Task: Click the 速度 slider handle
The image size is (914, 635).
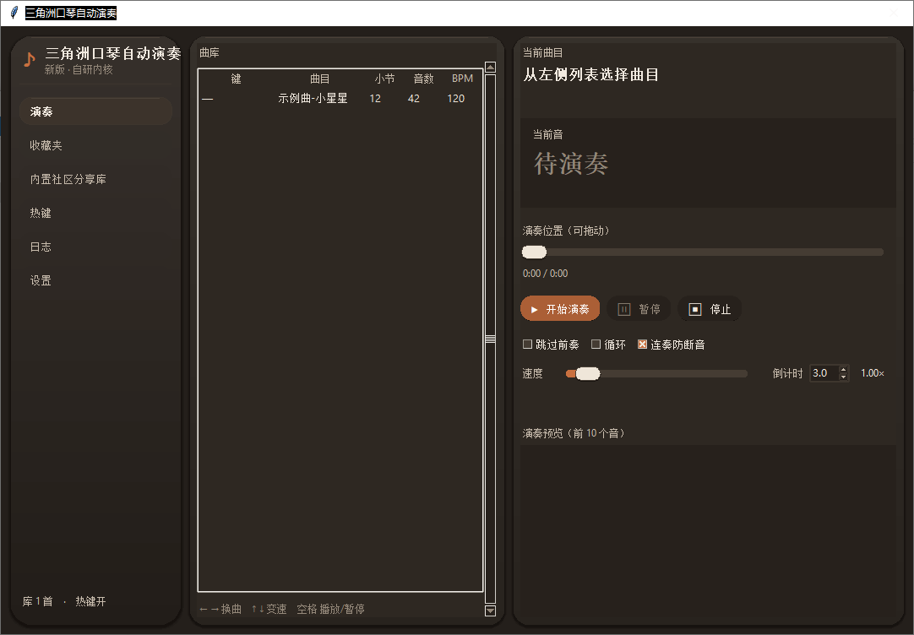Action: [588, 373]
